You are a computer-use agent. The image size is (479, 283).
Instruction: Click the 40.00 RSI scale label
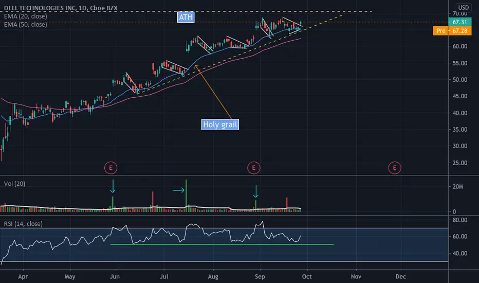click(x=460, y=253)
